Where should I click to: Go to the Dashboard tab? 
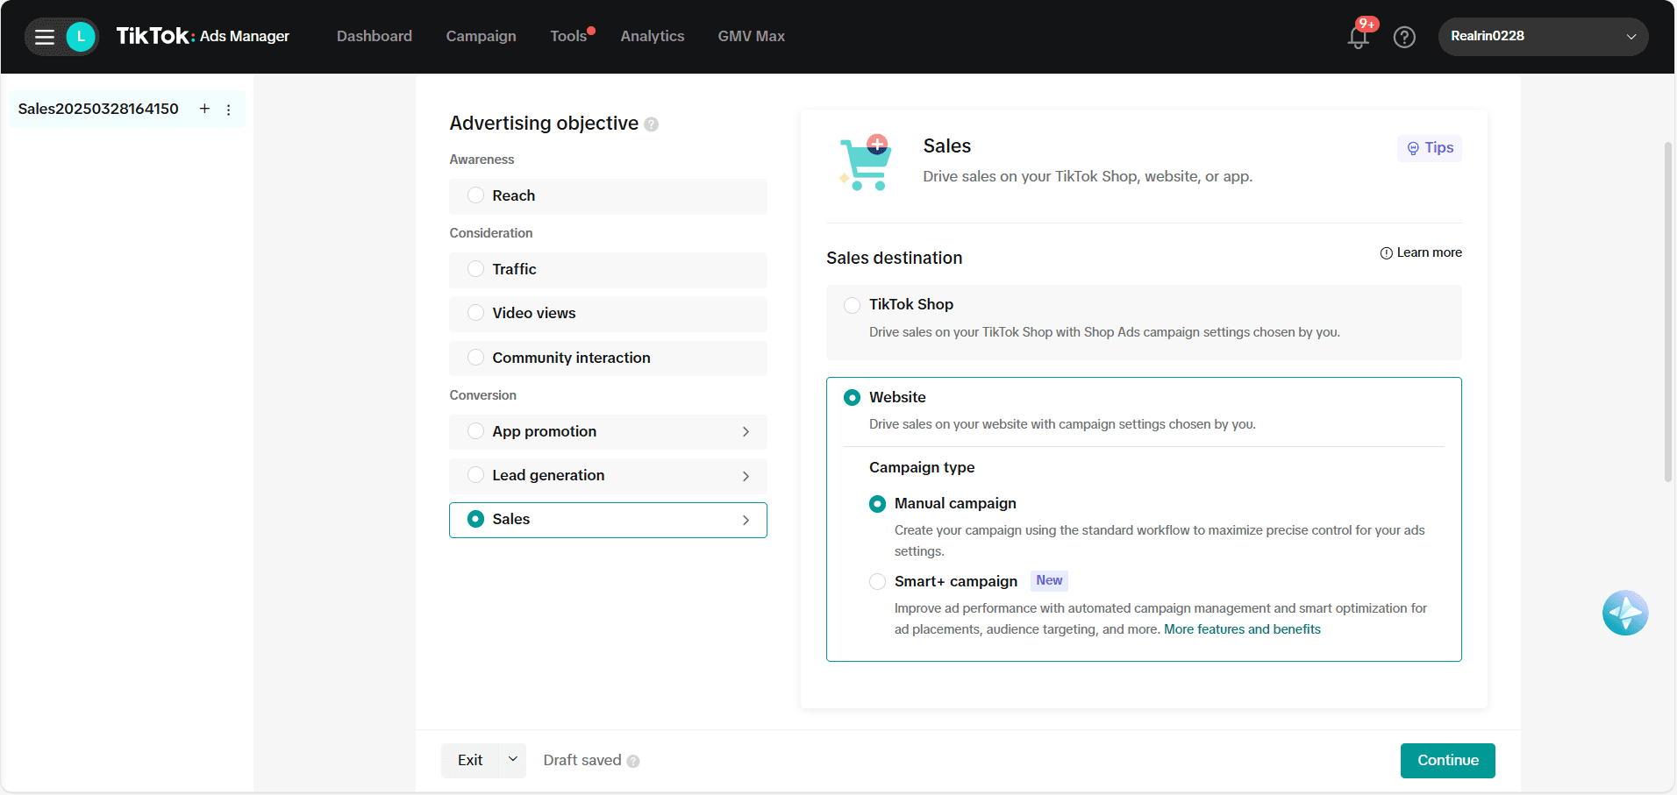pyautogui.click(x=375, y=36)
